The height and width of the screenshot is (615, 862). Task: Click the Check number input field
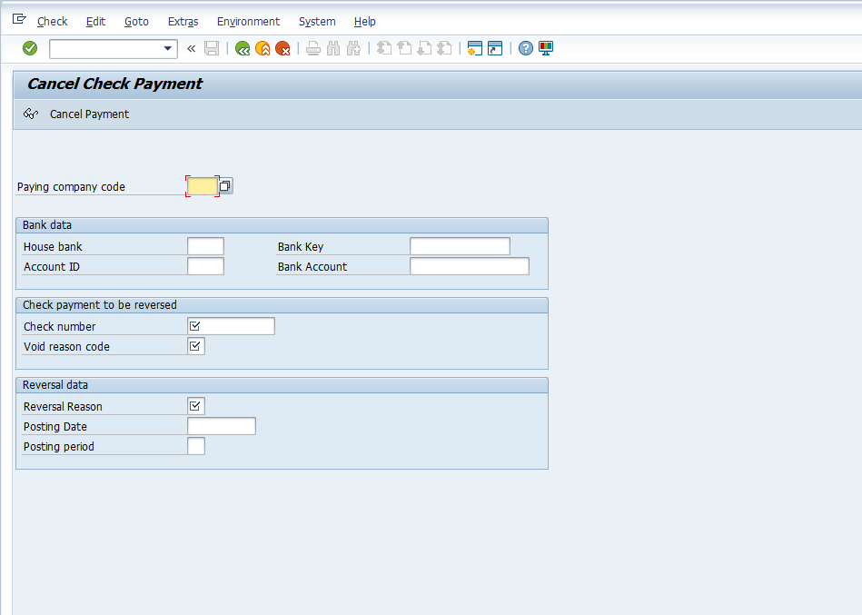pos(231,326)
